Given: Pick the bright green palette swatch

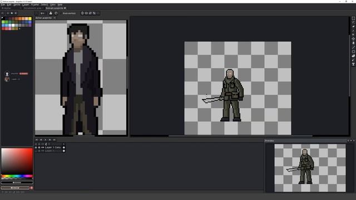Looking at the screenshot, I should pyautogui.click(x=6, y=22).
